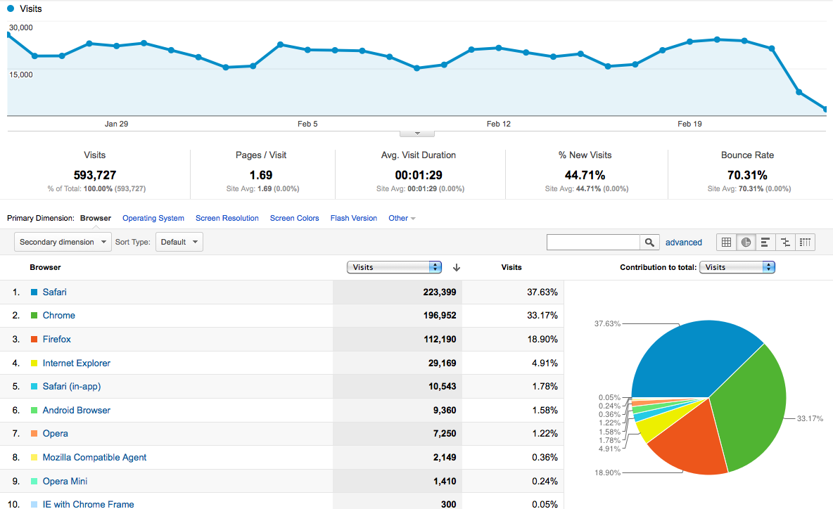Select the comparison view icon
Image resolution: width=833 pixels, height=509 pixels.
point(785,243)
